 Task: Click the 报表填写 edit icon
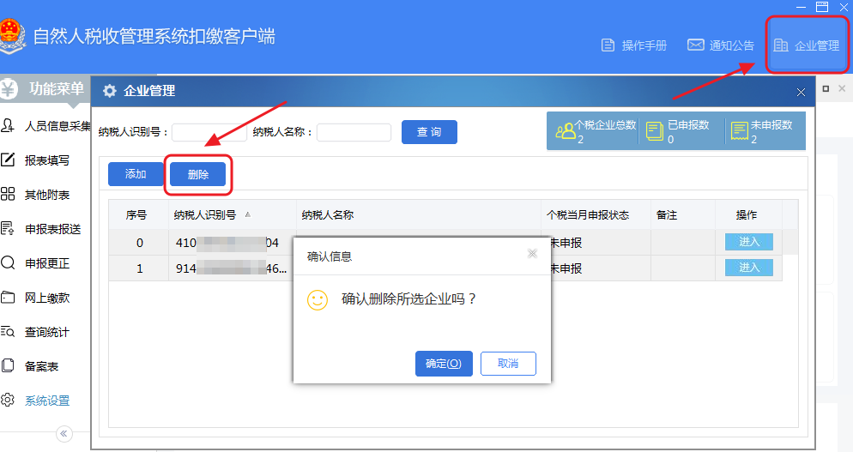(8, 160)
